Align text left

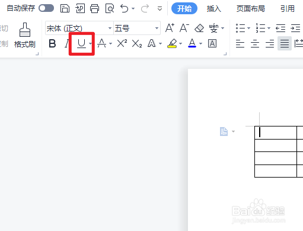click(240, 43)
